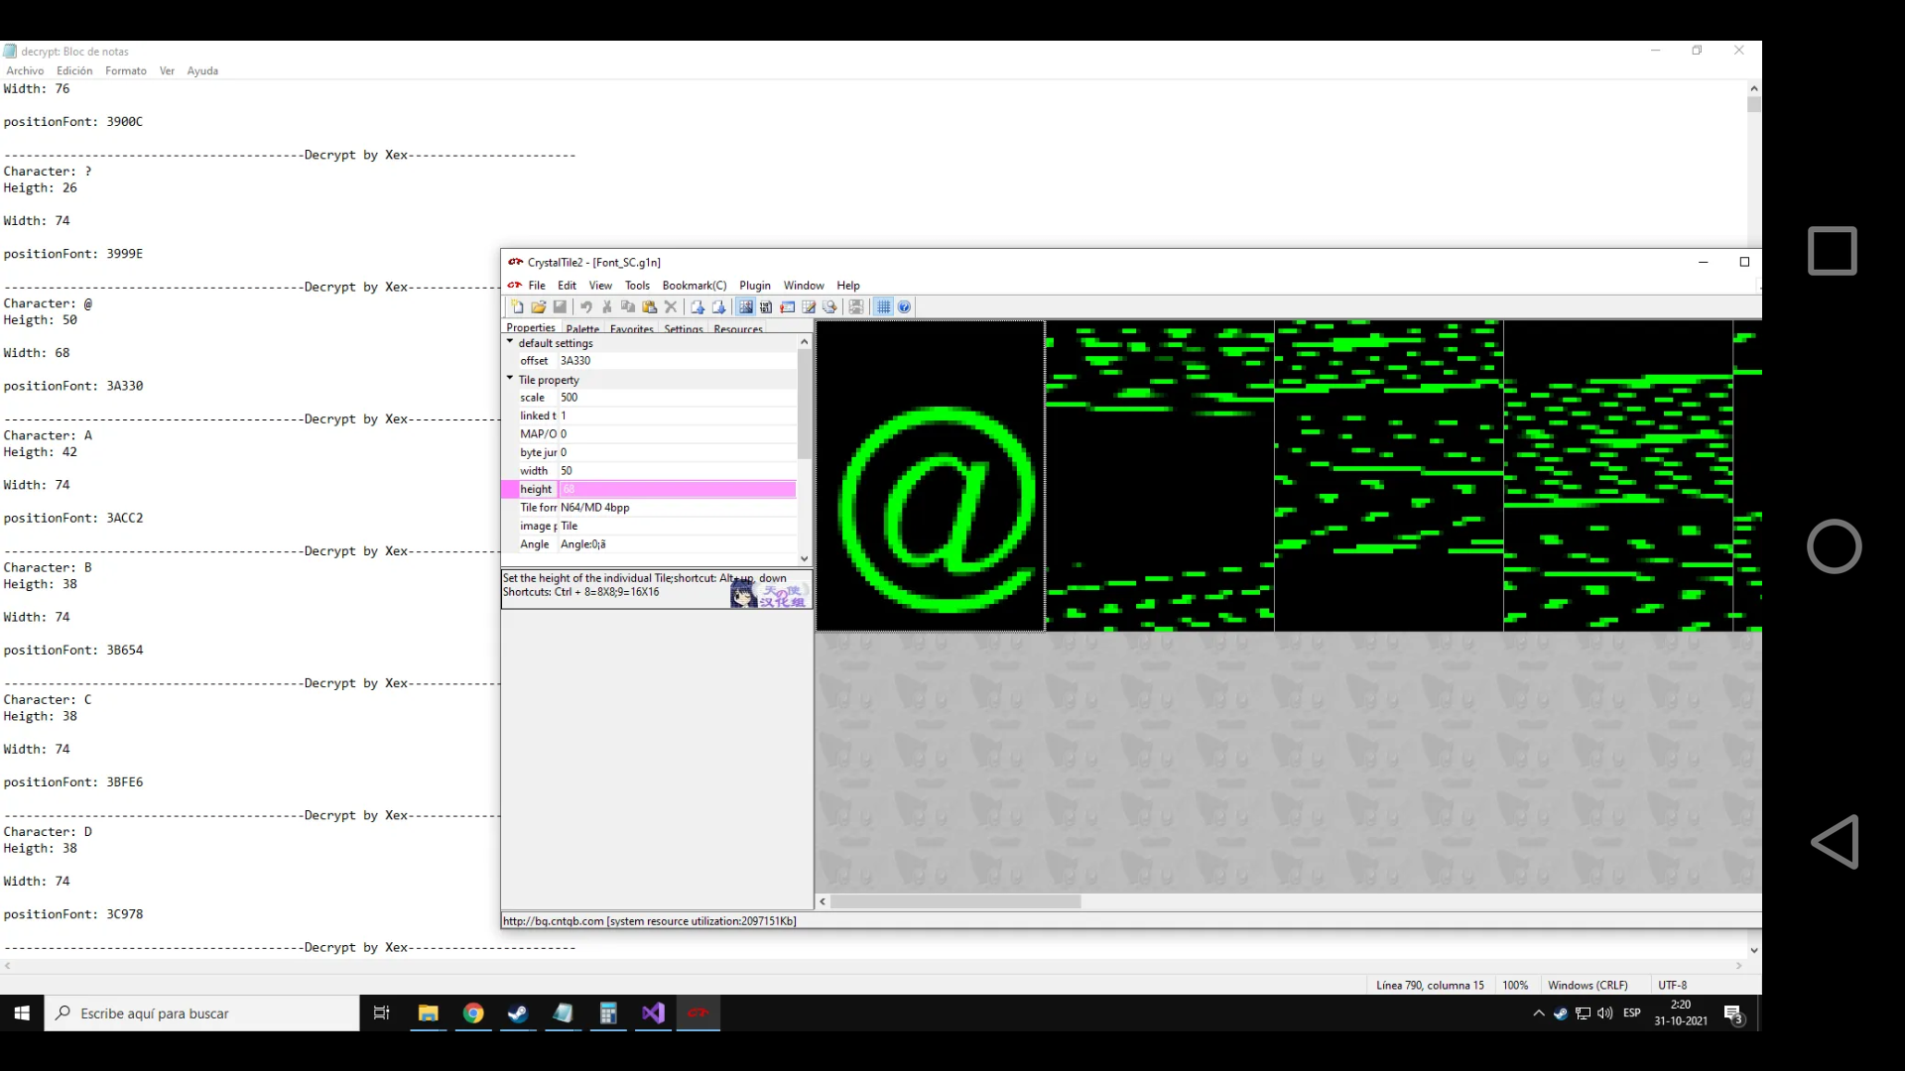Open the hex editor toolbar icon

(x=766, y=307)
